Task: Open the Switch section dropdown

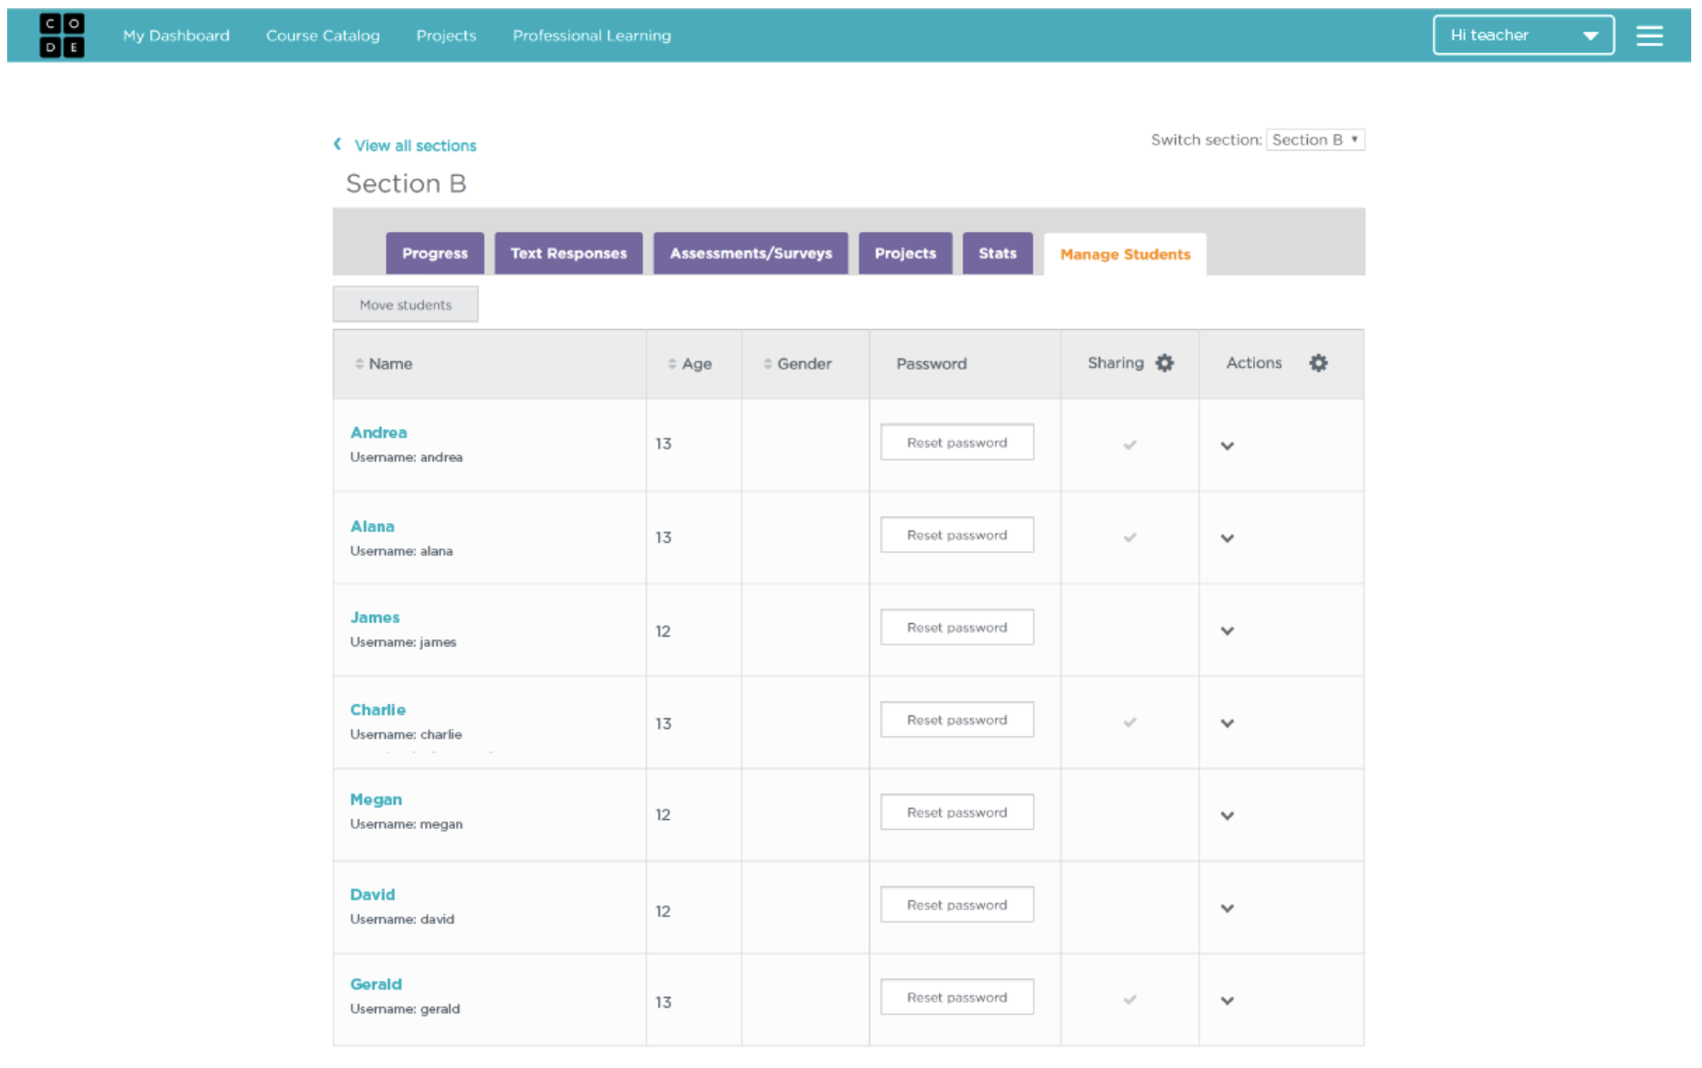Action: point(1314,140)
